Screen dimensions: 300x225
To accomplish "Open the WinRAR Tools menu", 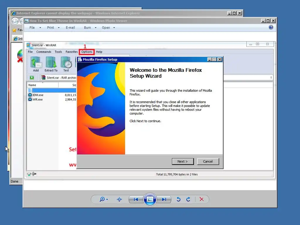I will point(58,52).
